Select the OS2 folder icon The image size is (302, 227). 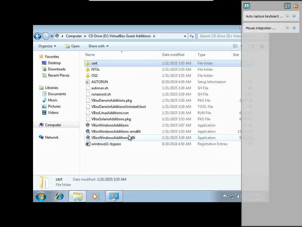point(88,75)
